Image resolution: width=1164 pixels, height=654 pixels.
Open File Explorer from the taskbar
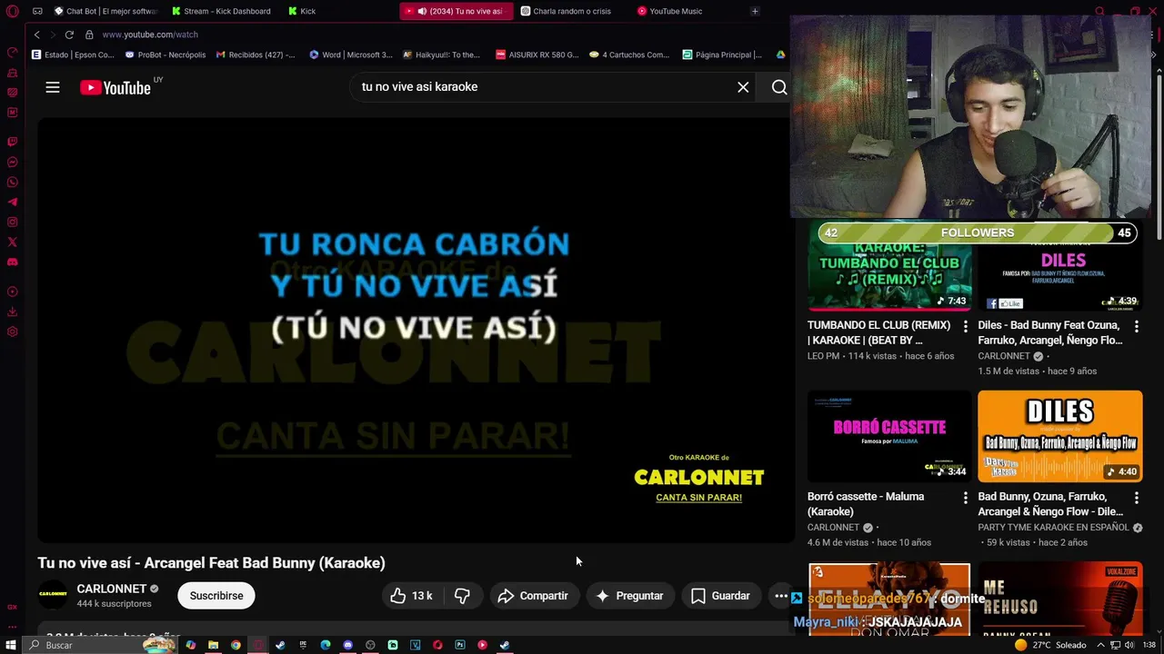(213, 645)
